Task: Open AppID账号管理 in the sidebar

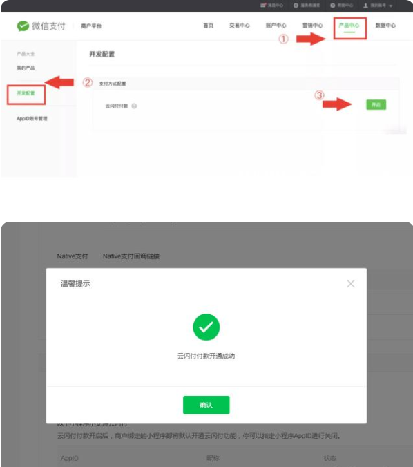Action: point(32,119)
